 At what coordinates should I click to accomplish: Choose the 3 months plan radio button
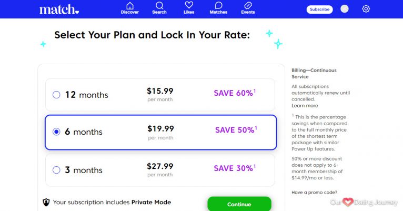(56, 170)
